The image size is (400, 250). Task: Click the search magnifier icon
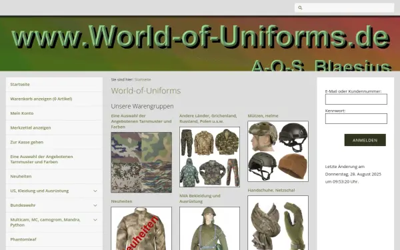click(300, 8)
